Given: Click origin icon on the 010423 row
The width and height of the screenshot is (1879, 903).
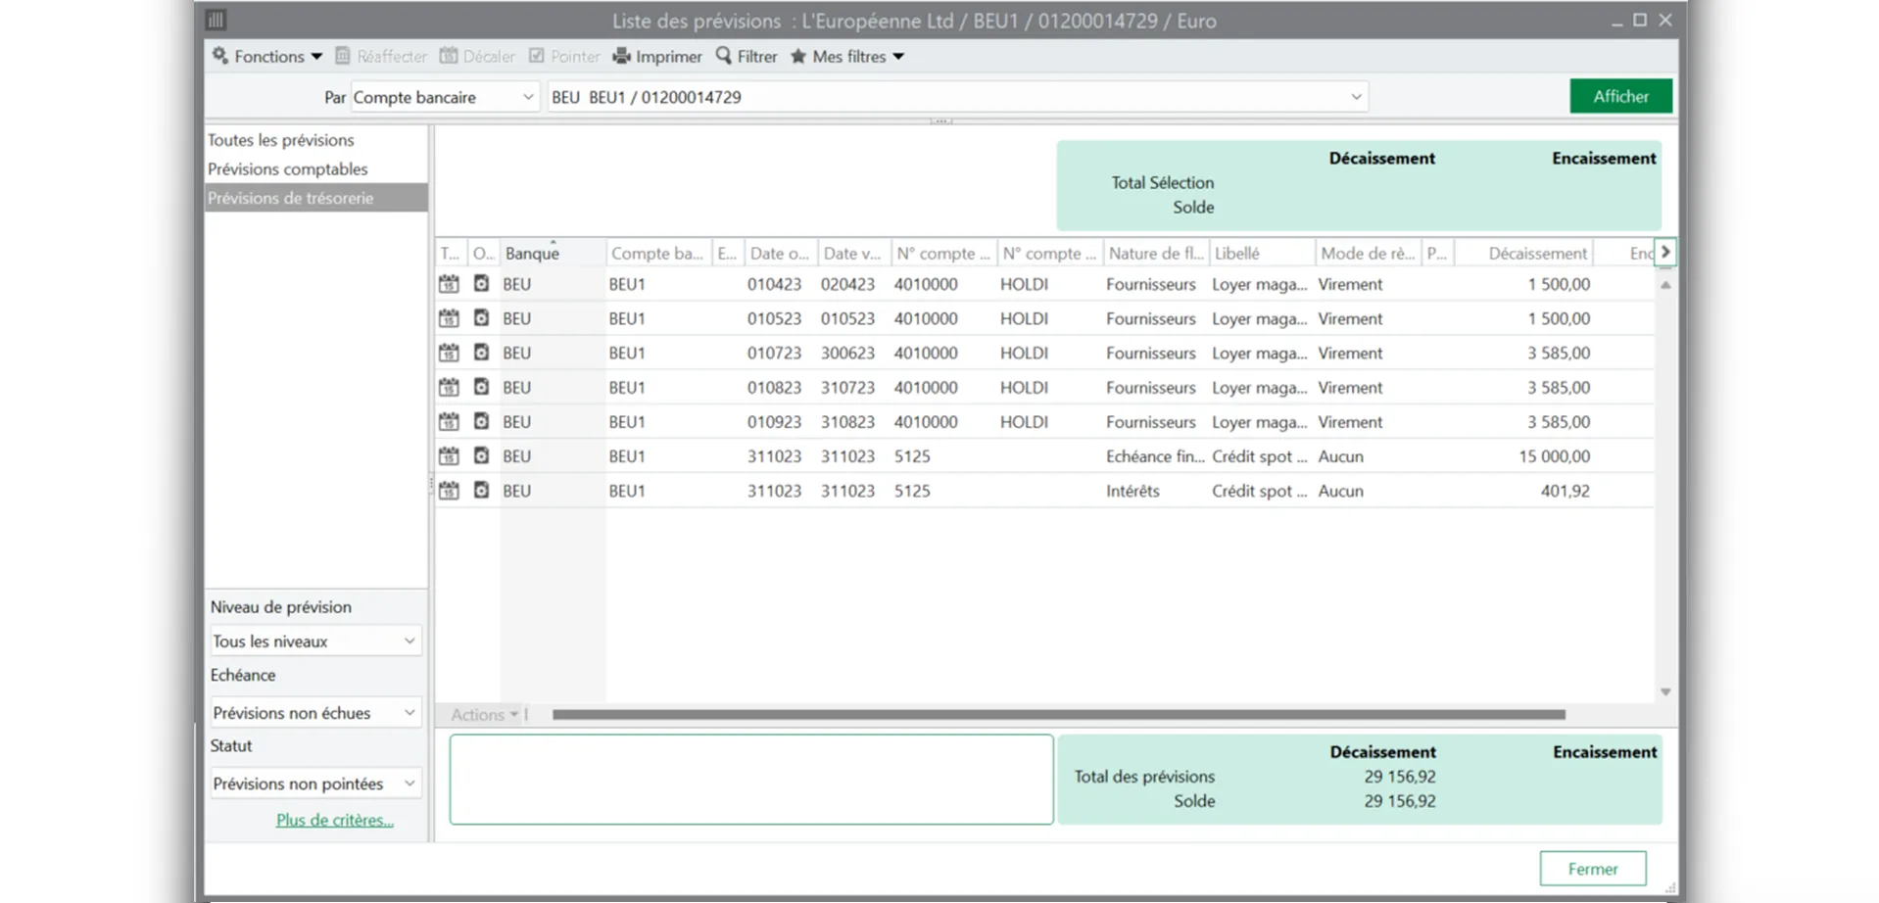Looking at the screenshot, I should (x=481, y=283).
